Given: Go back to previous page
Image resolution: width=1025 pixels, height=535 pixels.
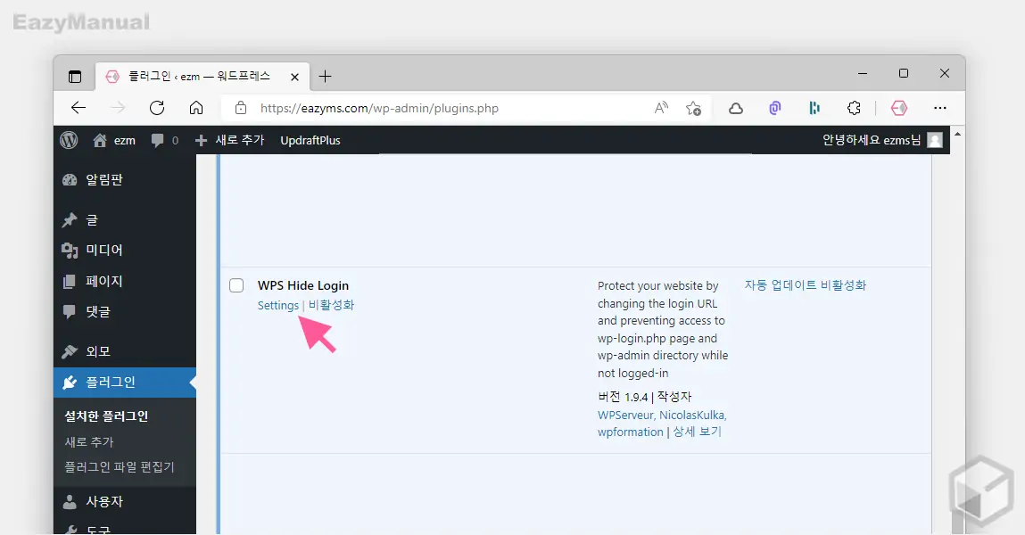Looking at the screenshot, I should [79, 108].
